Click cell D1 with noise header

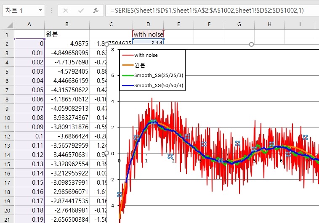point(148,35)
